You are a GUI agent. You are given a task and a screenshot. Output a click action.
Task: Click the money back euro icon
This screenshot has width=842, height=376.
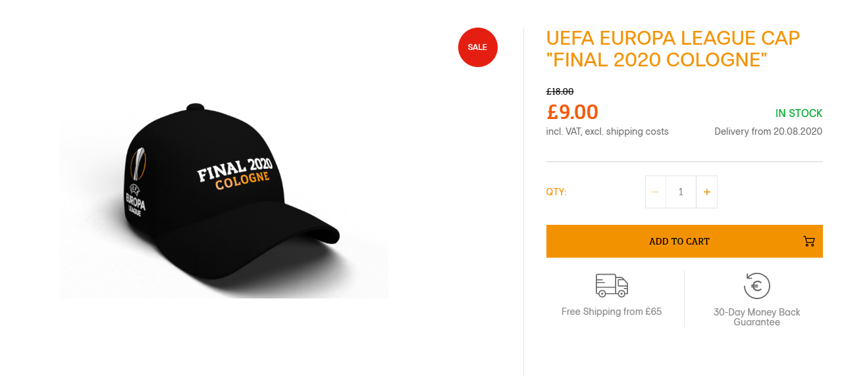tap(757, 286)
